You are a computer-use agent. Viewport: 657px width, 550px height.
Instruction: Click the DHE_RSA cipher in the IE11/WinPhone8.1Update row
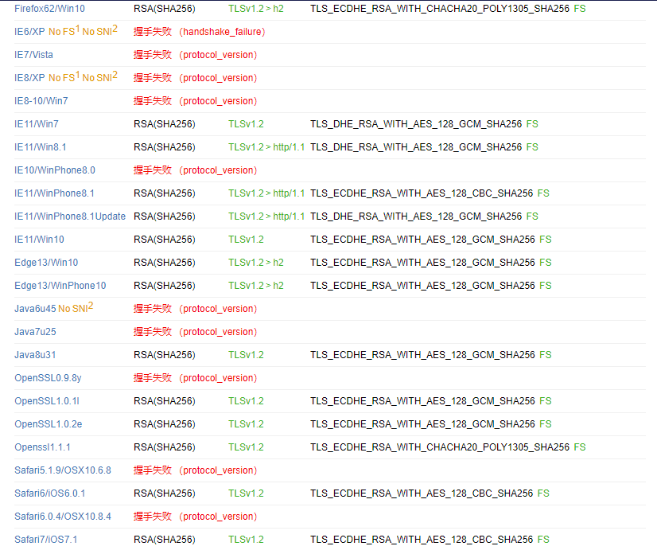tap(416, 216)
